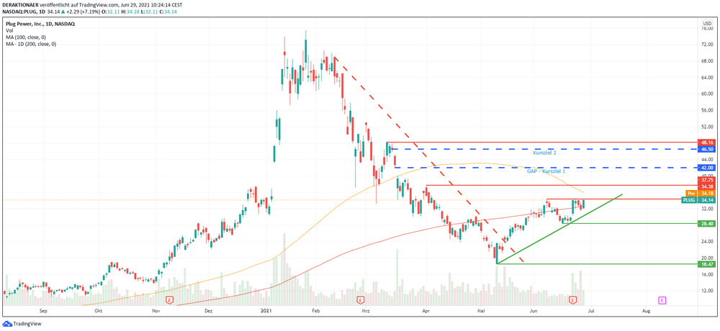Select the 48.16 red price label
Image resolution: width=720 pixels, height=331 pixels.
point(707,142)
